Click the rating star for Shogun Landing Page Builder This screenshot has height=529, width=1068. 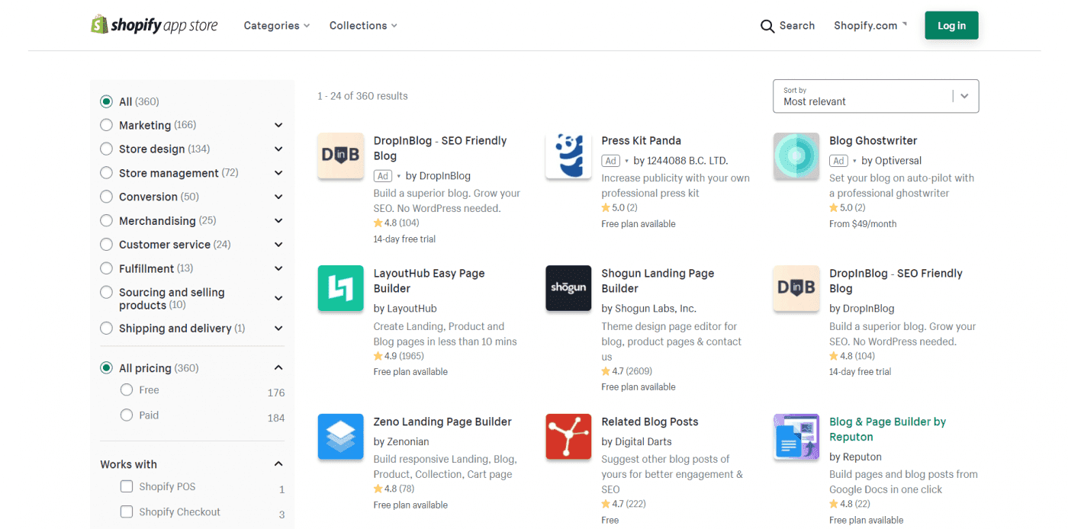(x=606, y=371)
